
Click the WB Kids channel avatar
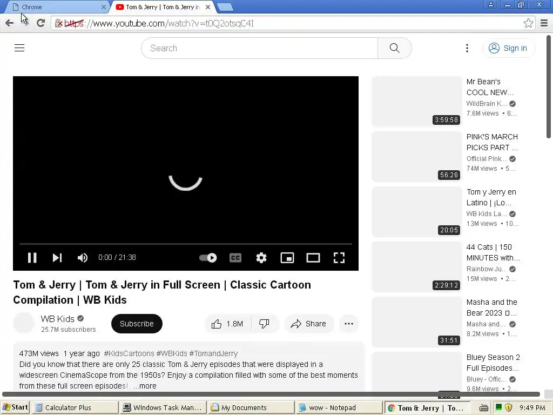(24, 323)
